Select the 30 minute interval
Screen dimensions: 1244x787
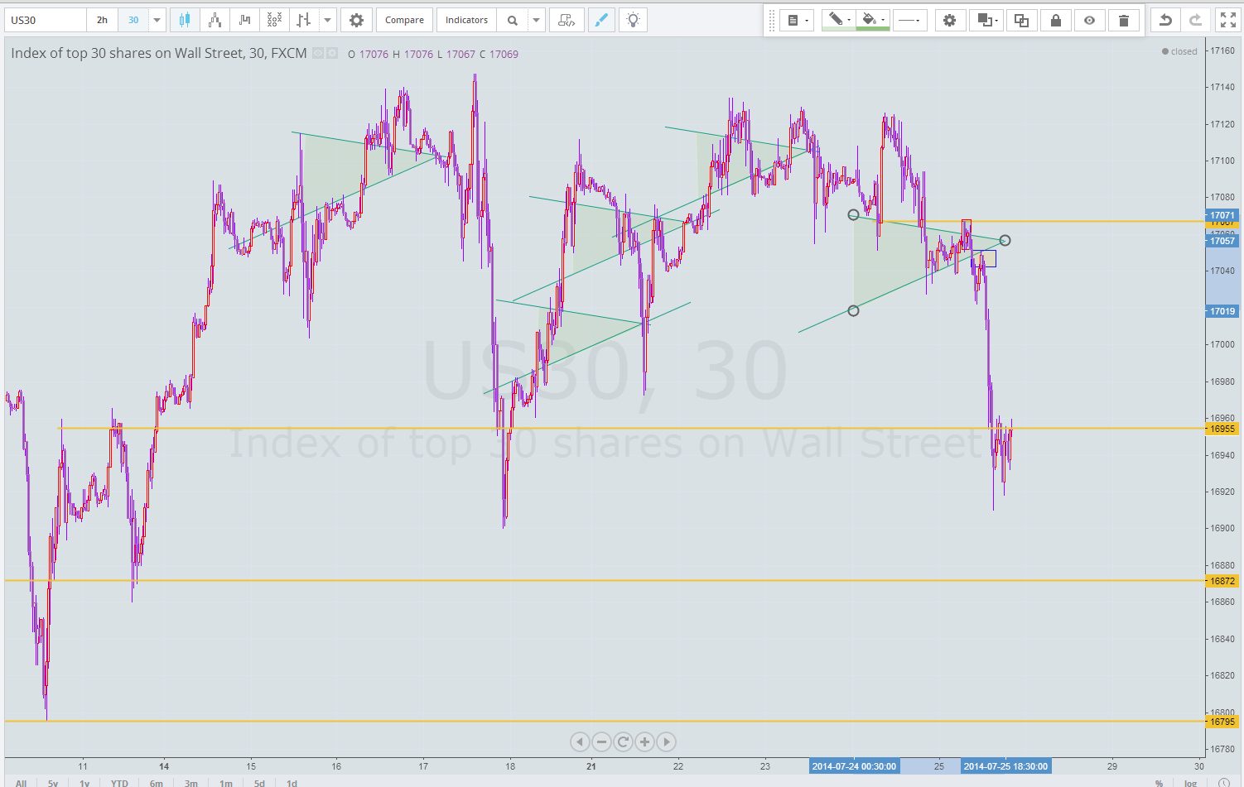pyautogui.click(x=133, y=20)
